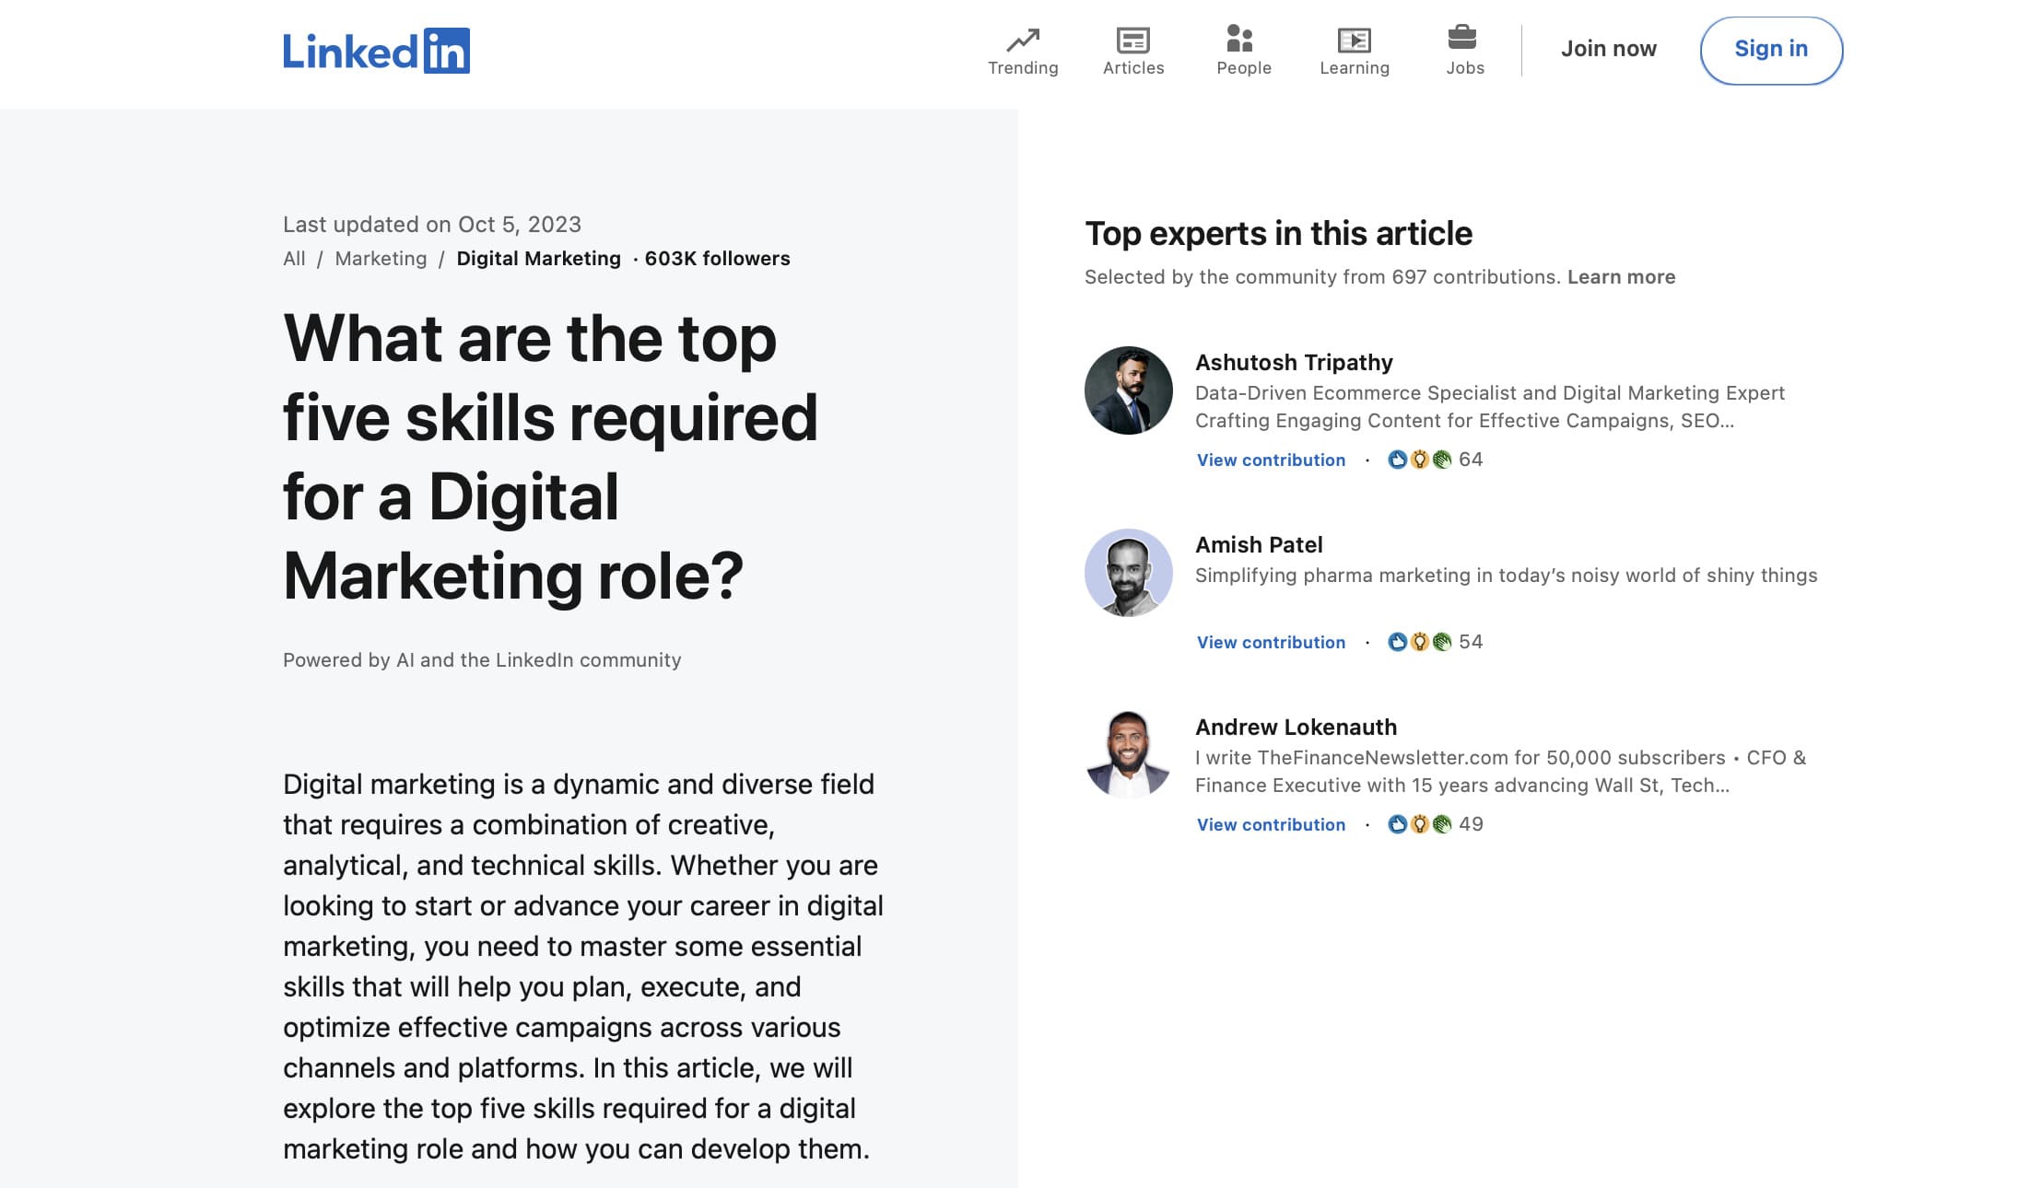The width and height of the screenshot is (2018, 1188).
Task: Click 'Data-Driven Ecommerce Specialist' headline text
Action: click(1489, 407)
